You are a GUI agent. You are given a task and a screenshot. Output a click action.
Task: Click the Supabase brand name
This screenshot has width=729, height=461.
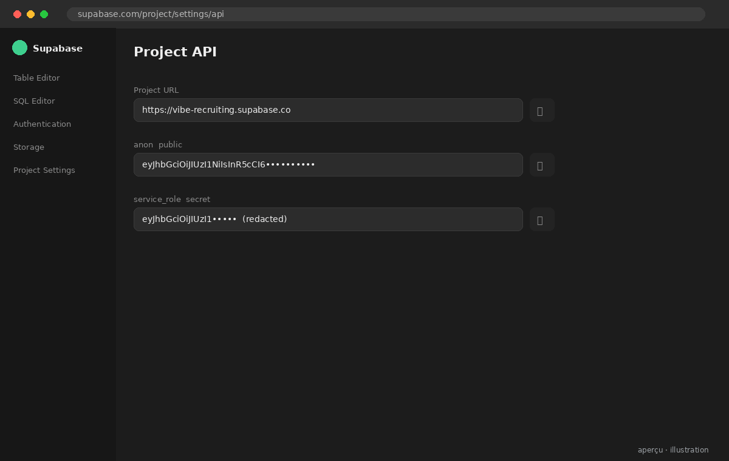coord(58,49)
